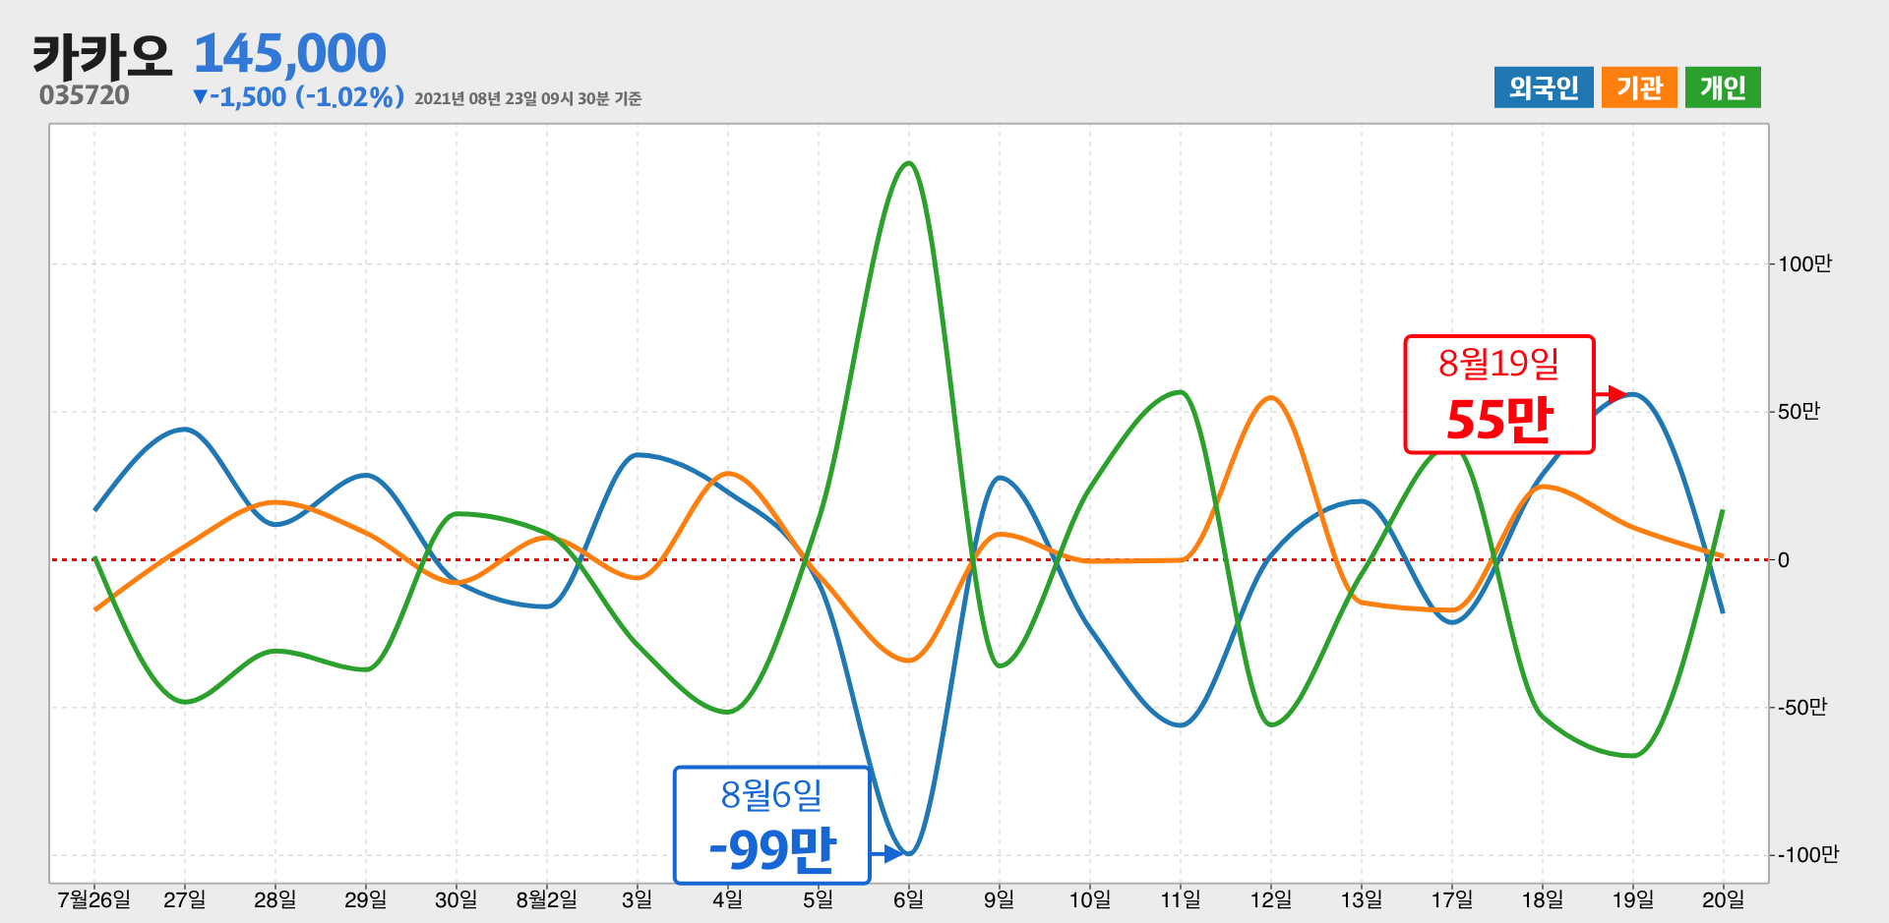Click the 9일 x-axis date label
Viewport: 1889px width, 923px height.
pyautogui.click(x=1000, y=899)
